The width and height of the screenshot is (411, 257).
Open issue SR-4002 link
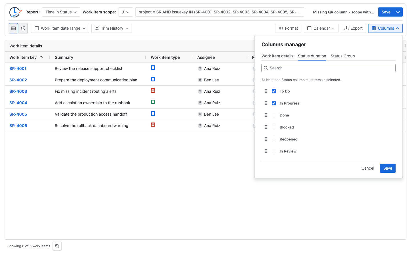click(18, 80)
